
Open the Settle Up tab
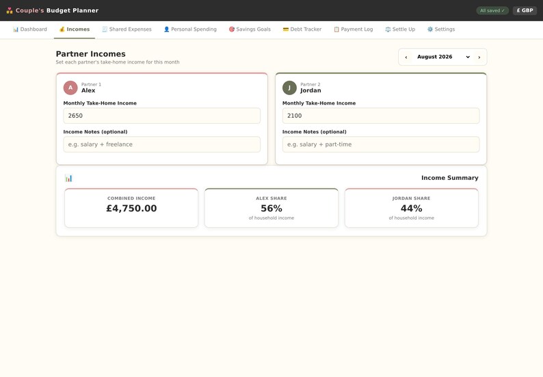400,29
